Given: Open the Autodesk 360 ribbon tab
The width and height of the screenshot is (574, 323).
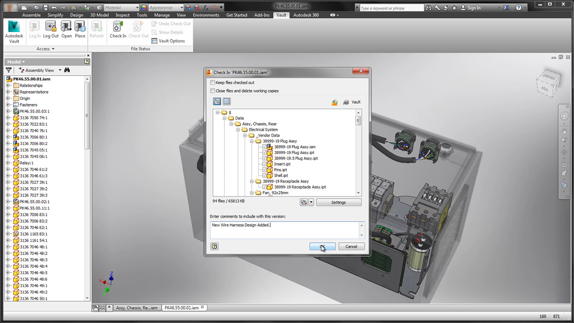Looking at the screenshot, I should [306, 15].
